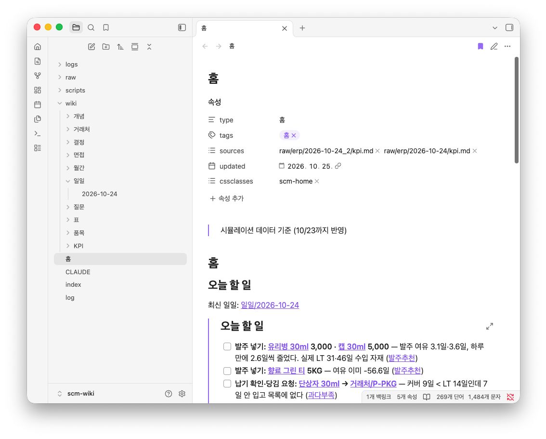Change the file sort order icon
Image resolution: width=546 pixels, height=439 pixels.
coord(120,47)
